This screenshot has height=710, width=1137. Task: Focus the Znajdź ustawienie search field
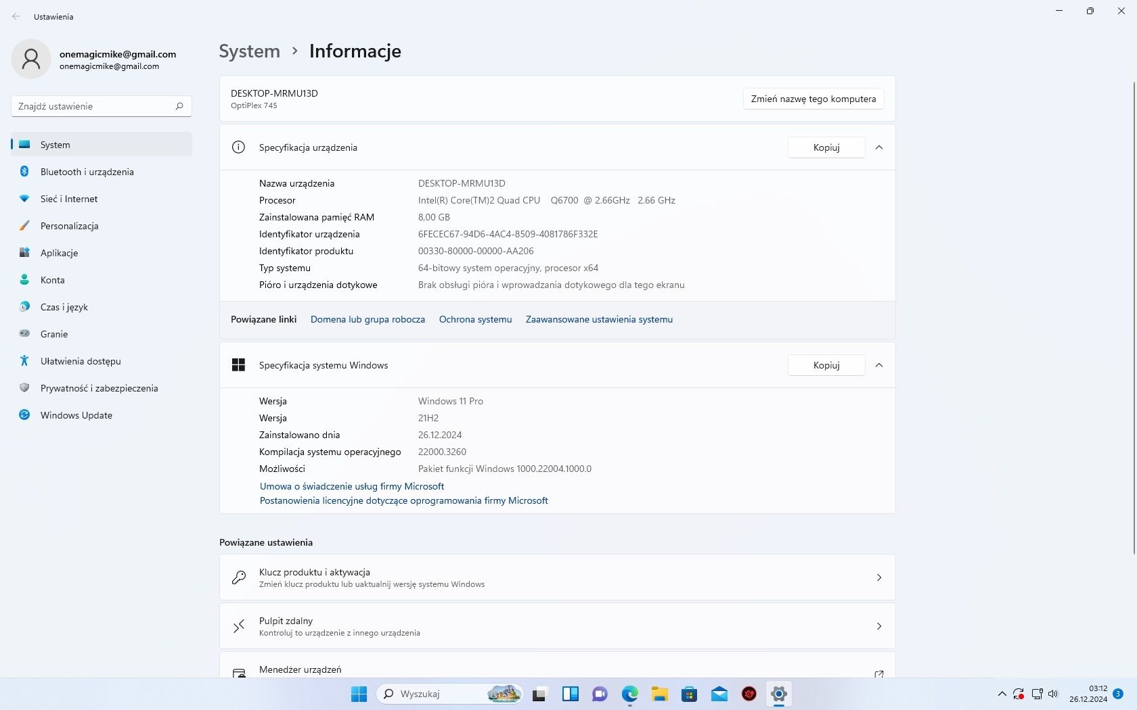[x=102, y=106]
